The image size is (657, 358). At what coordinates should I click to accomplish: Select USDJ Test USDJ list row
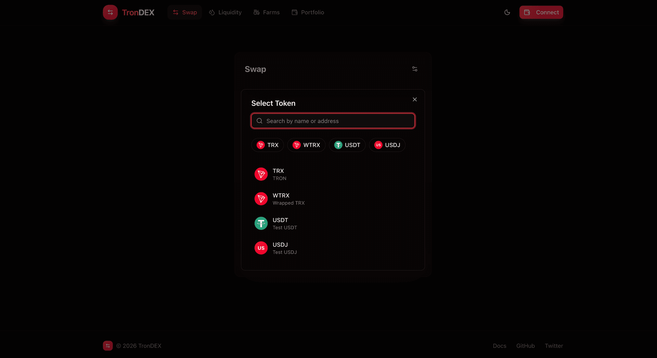(333, 248)
